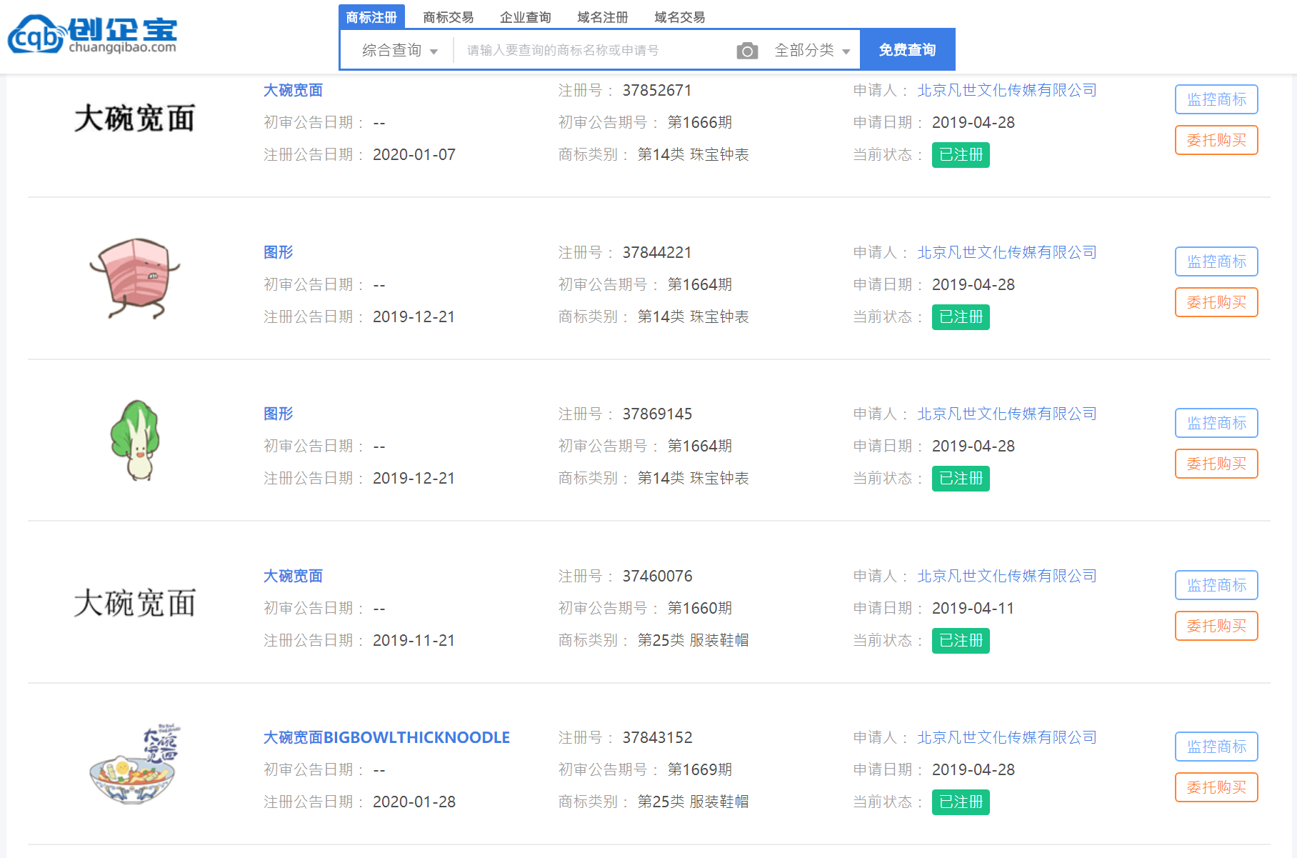This screenshot has width=1297, height=858.
Task: Select the application date 2019-04-11
Action: [973, 608]
